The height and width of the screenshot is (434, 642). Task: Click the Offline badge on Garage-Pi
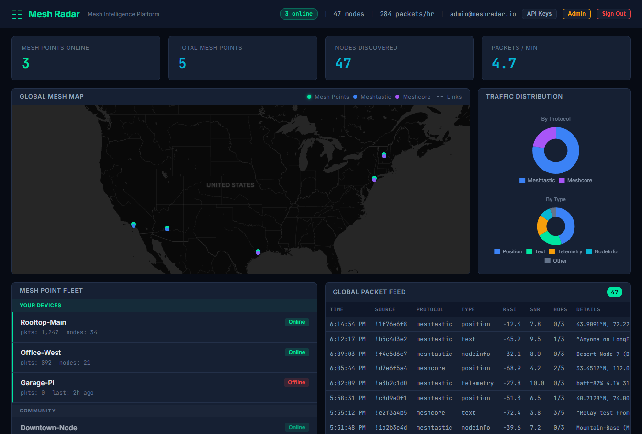coord(297,382)
